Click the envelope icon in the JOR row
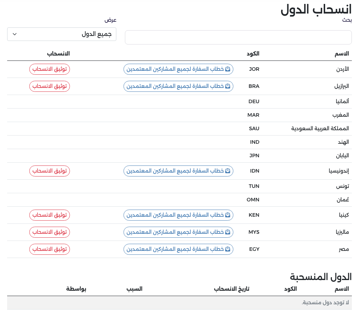The height and width of the screenshot is (332, 359). 228,69
